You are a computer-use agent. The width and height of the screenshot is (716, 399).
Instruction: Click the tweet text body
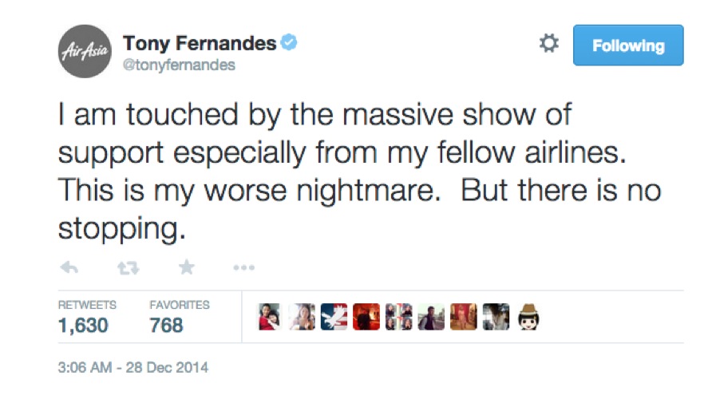click(x=360, y=172)
